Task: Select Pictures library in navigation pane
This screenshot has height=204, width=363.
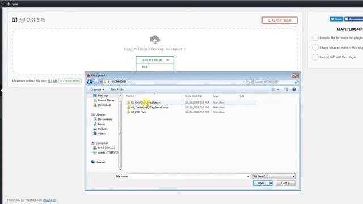Action: click(x=103, y=129)
